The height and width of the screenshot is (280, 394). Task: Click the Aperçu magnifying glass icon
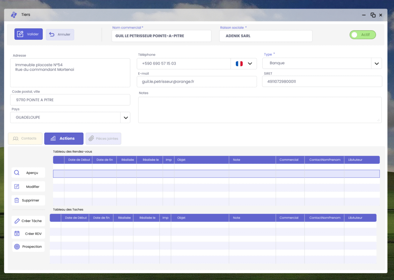click(x=17, y=173)
